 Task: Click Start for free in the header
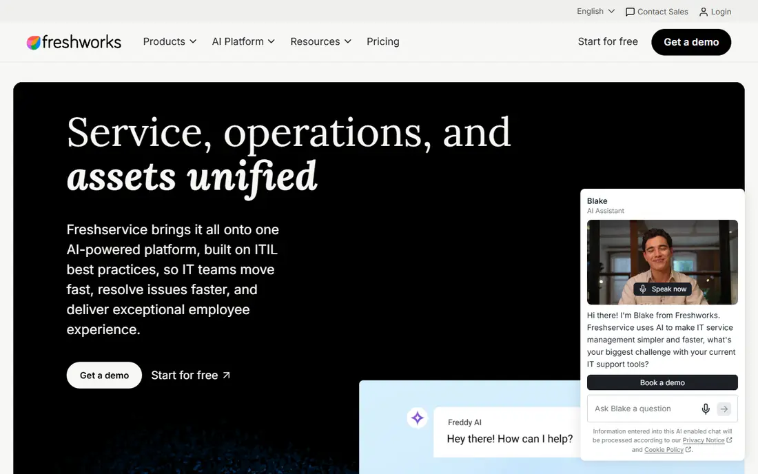click(608, 41)
